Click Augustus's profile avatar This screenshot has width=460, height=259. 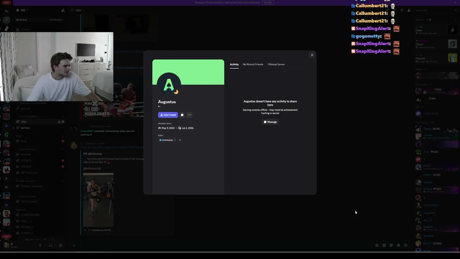pos(169,85)
